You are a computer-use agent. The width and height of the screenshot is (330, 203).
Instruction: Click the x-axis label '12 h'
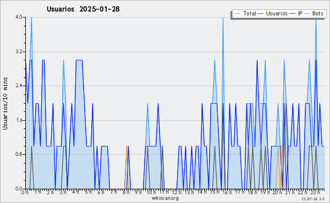[177, 193]
